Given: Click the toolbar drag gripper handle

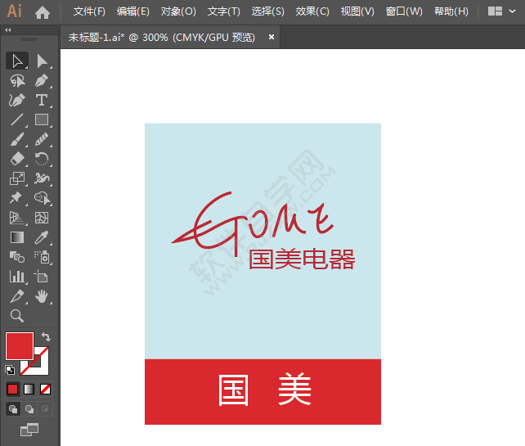Looking at the screenshot, I should 29,39.
